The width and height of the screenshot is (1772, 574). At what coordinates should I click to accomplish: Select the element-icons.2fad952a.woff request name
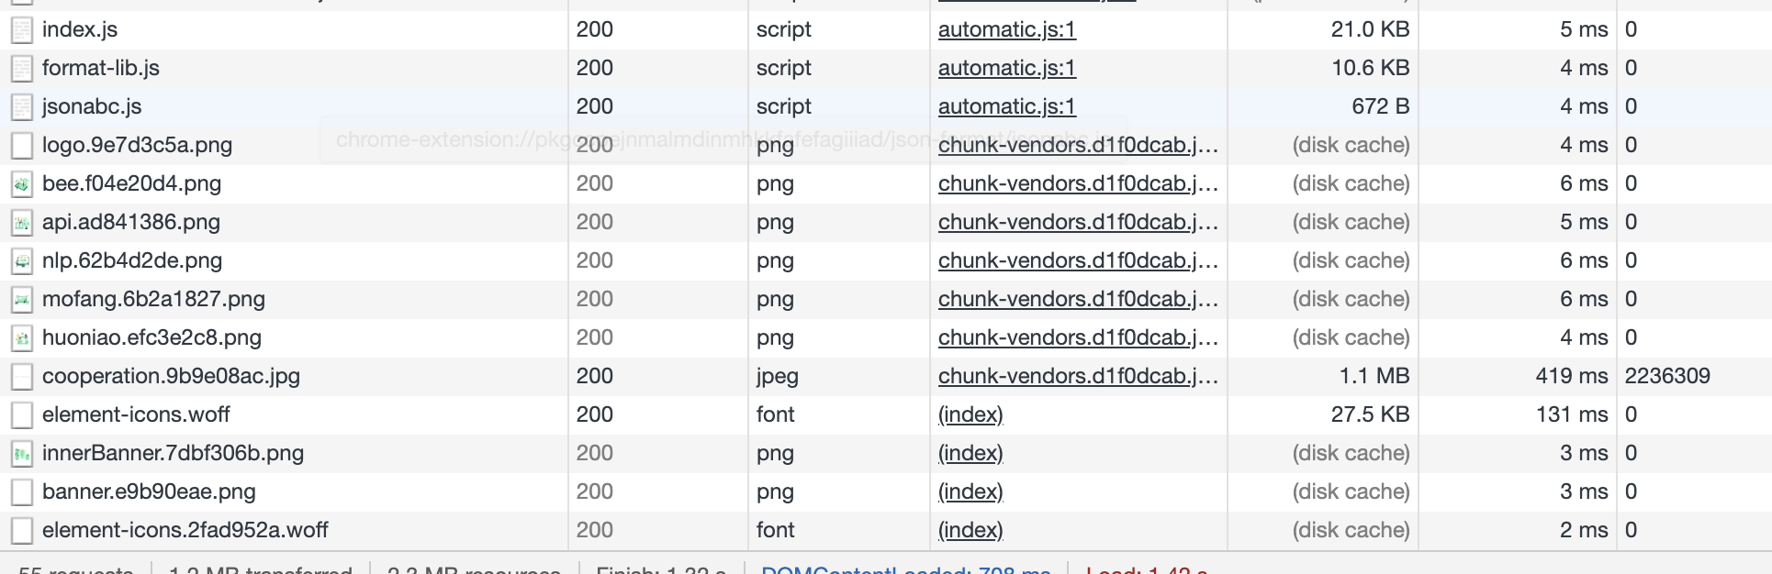tap(185, 530)
